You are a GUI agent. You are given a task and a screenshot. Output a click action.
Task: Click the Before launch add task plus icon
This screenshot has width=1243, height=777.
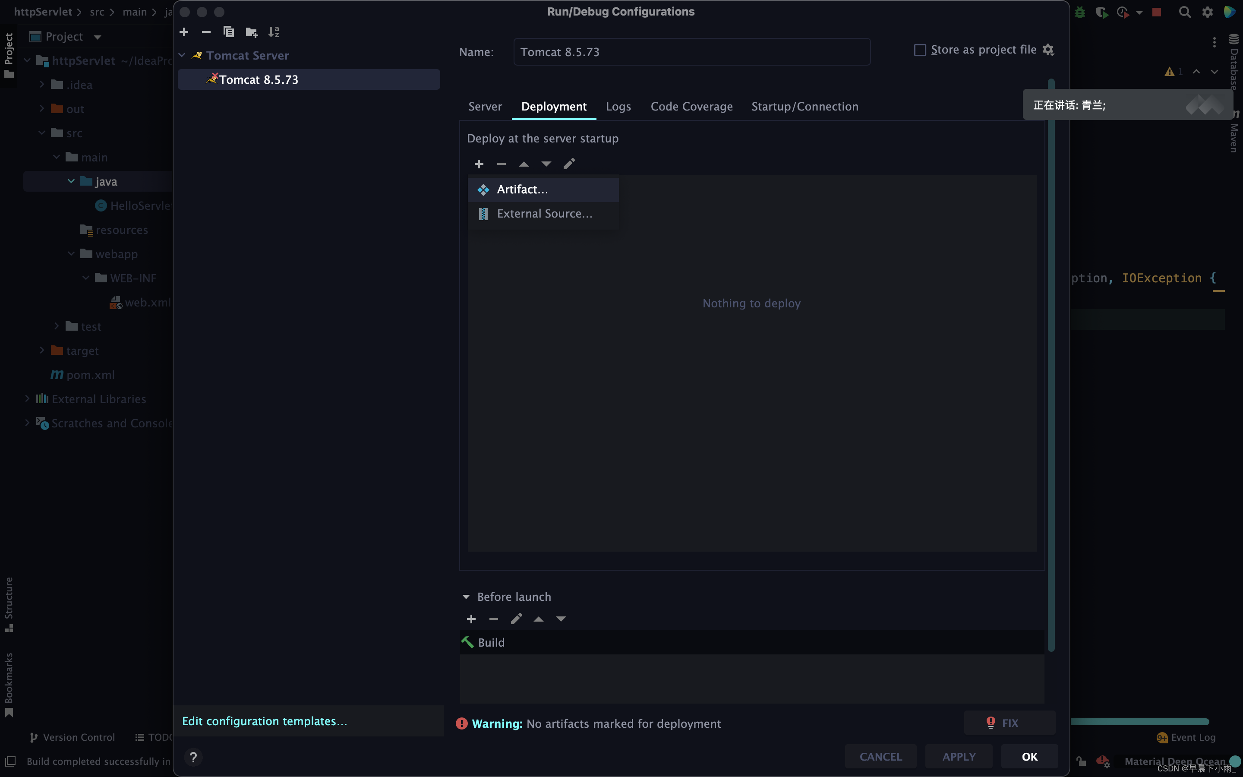coord(471,619)
